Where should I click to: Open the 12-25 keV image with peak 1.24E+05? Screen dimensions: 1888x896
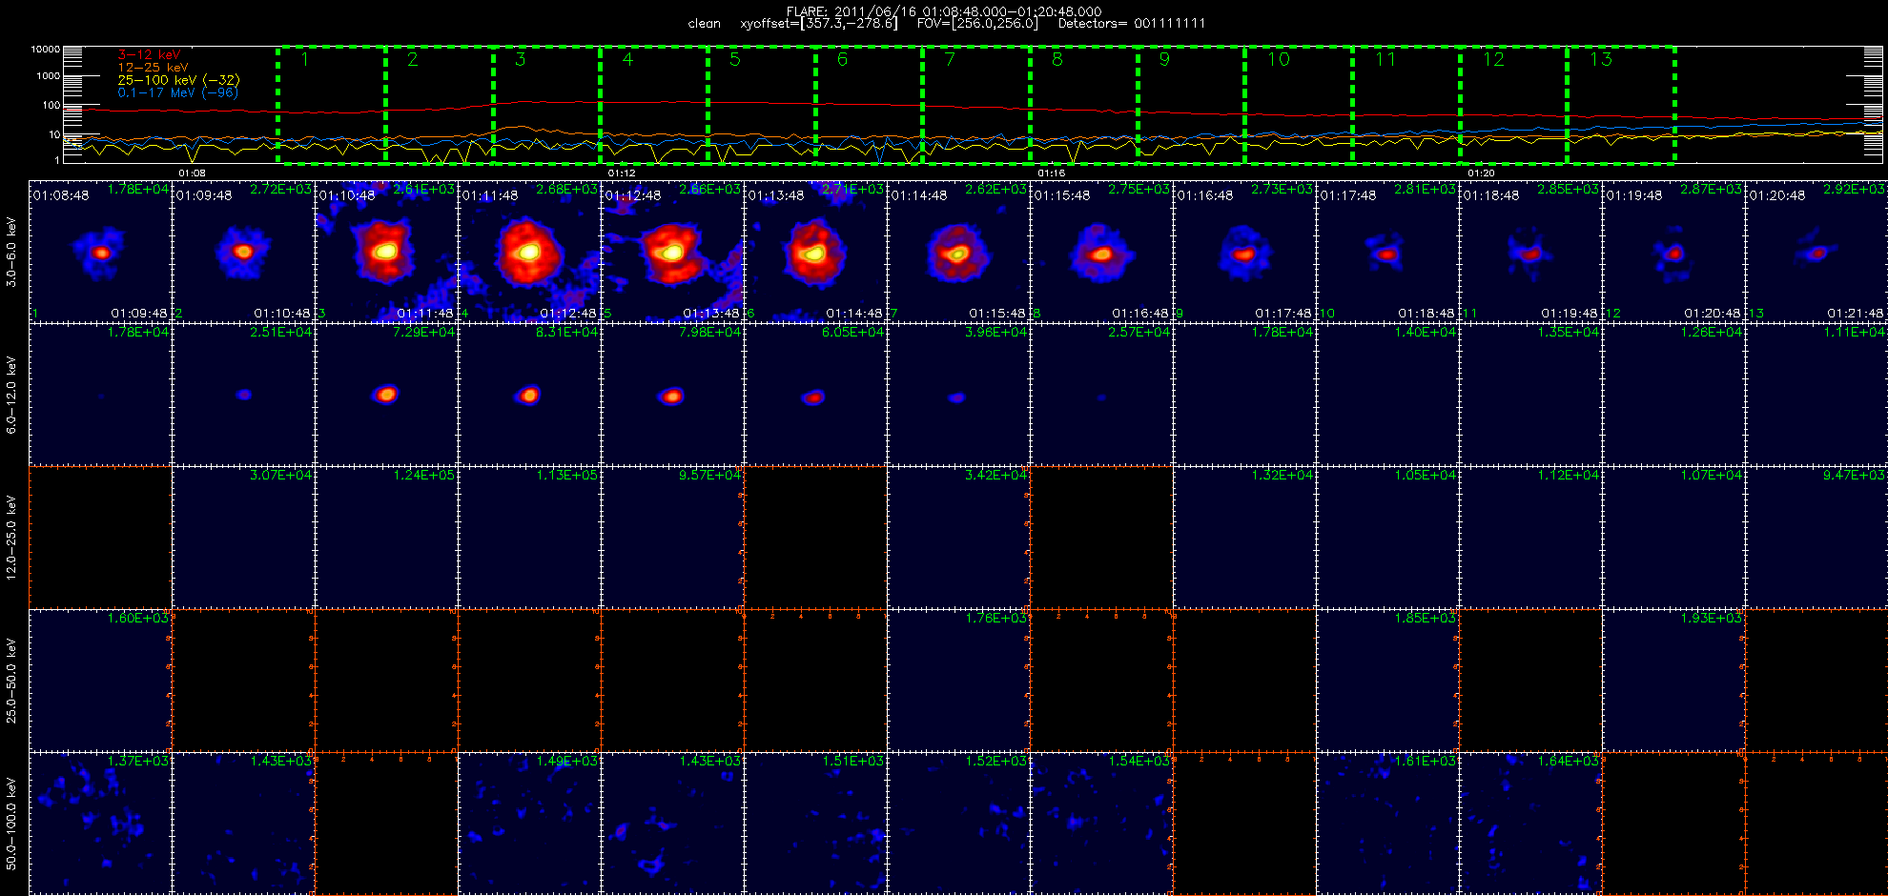pos(386,538)
